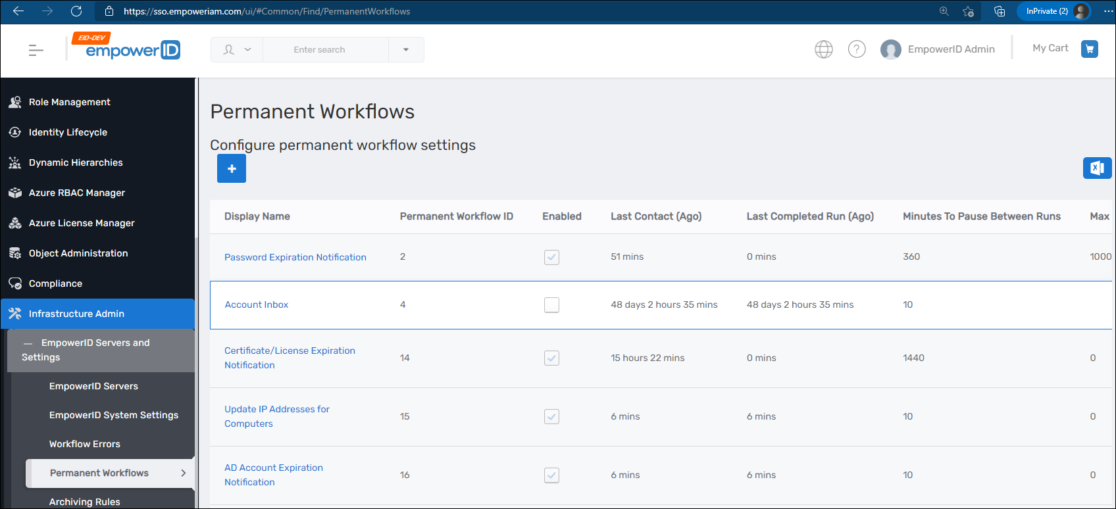Click the Identity Lifecycle sidebar icon
1116x509 pixels.
(x=15, y=132)
